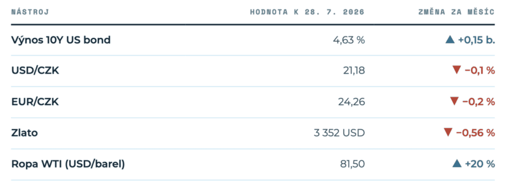Click the 24,26 EUR/CZK value
The height and width of the screenshot is (190, 514).
click(x=351, y=102)
